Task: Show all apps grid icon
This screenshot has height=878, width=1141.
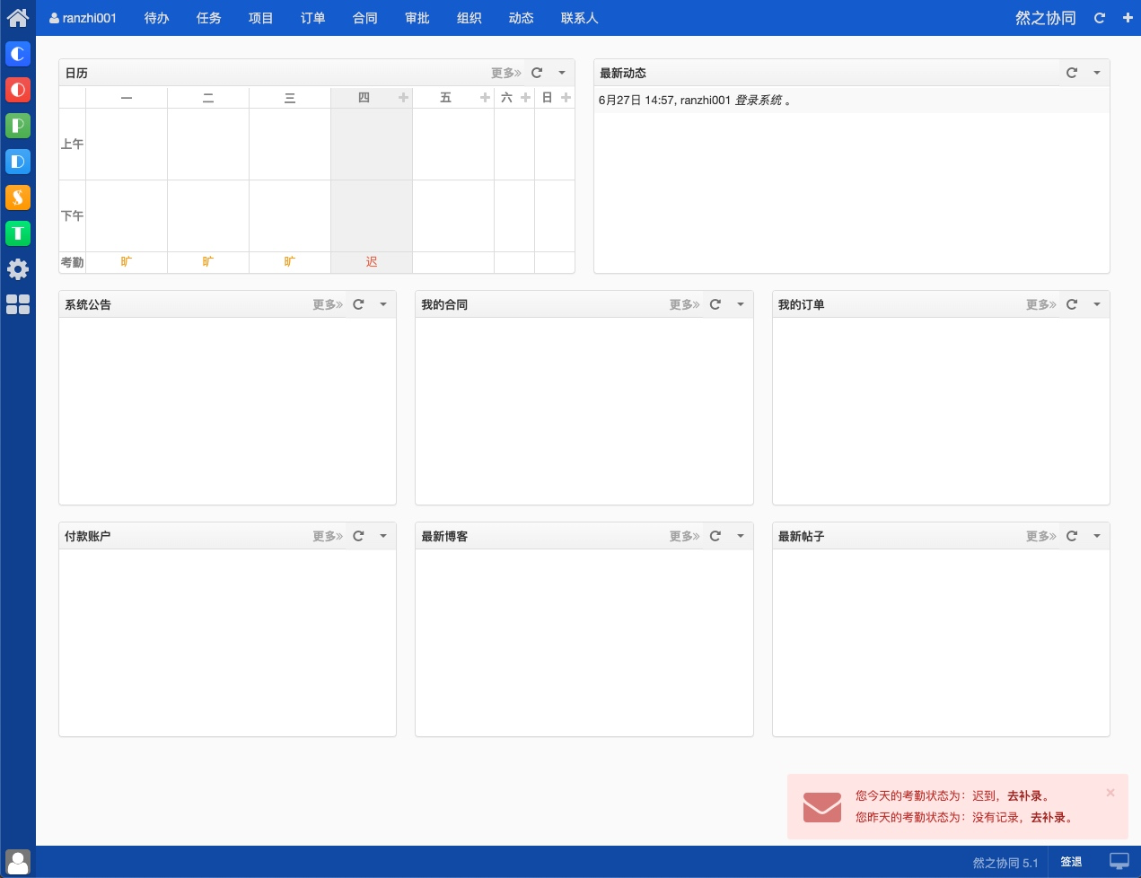Action: (18, 304)
